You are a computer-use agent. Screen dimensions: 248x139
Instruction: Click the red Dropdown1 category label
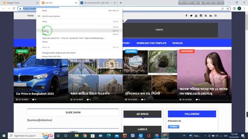(x=187, y=51)
